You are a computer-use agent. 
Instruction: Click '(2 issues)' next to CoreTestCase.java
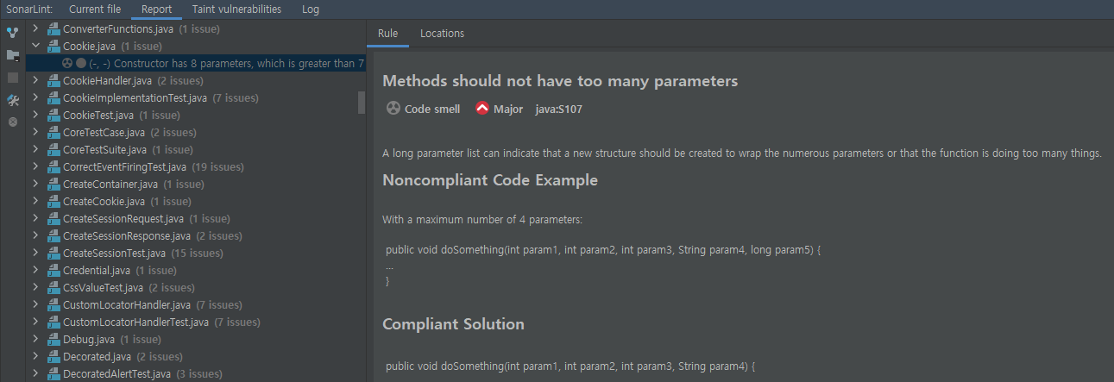coord(173,132)
